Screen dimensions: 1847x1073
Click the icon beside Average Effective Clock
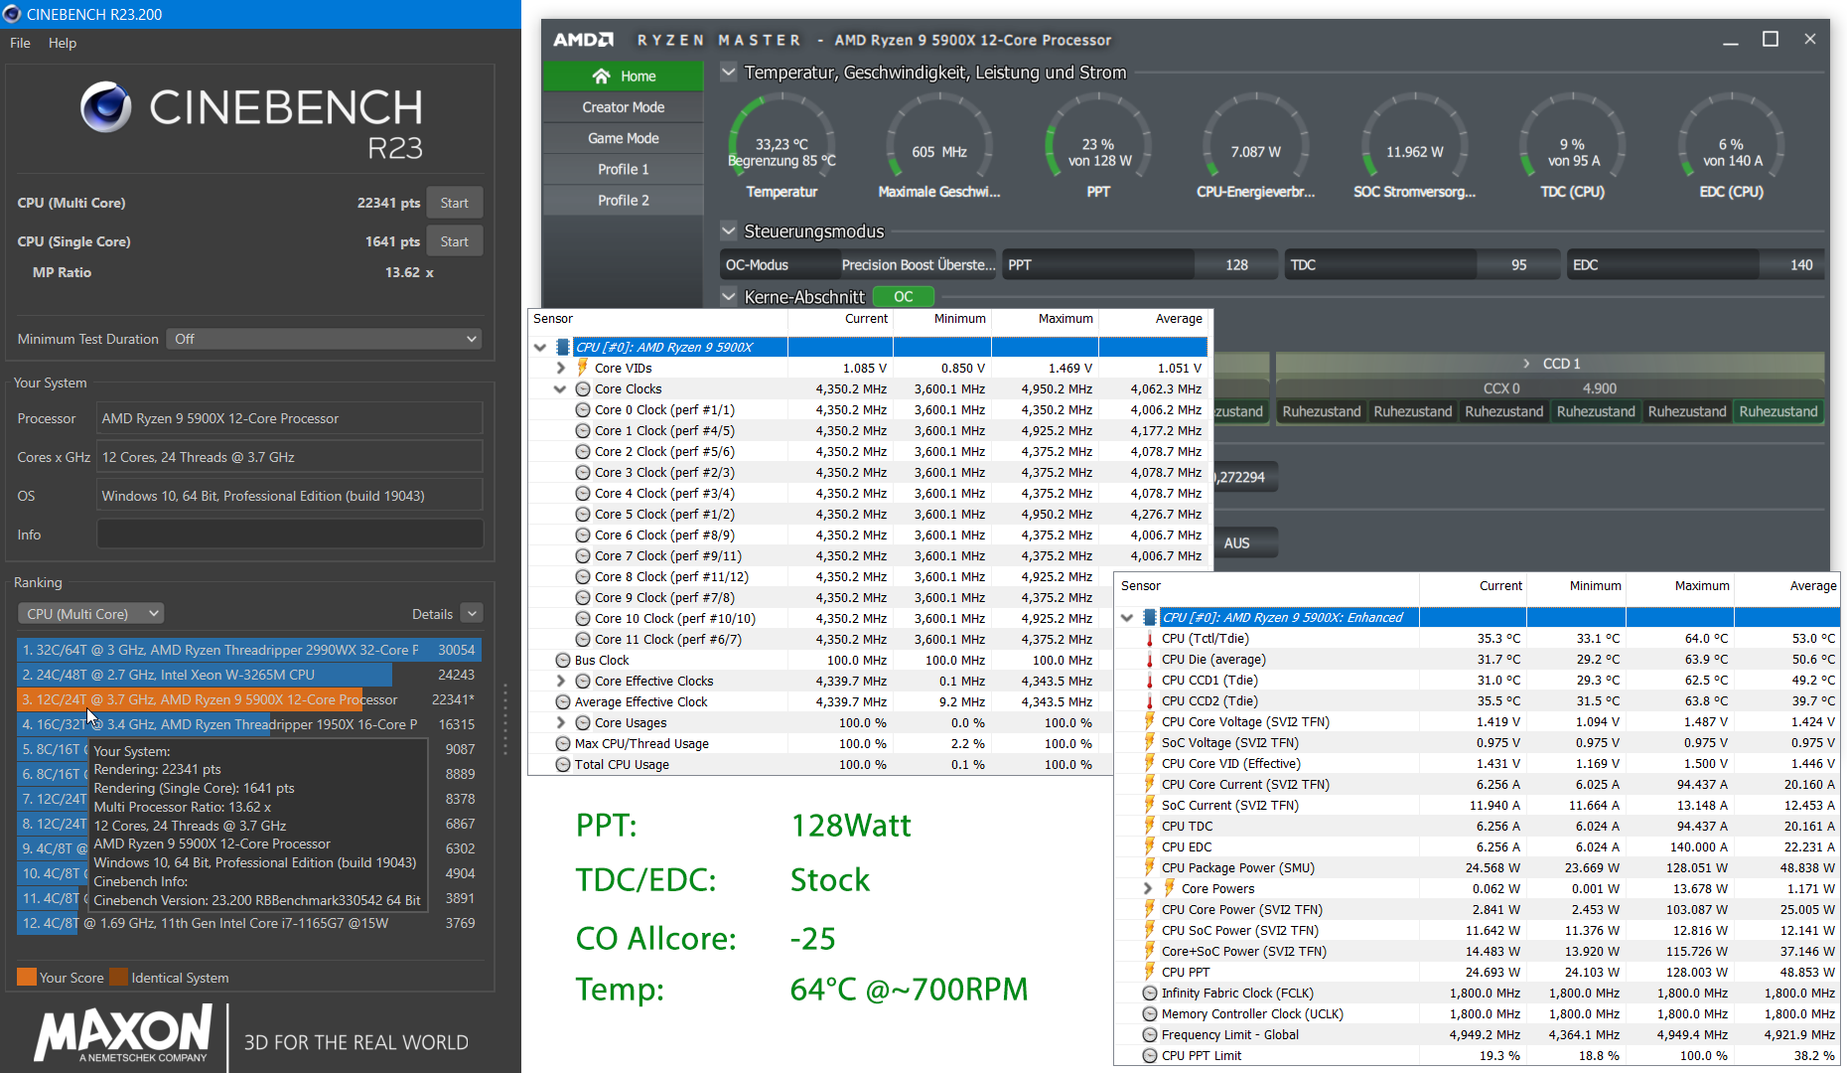[563, 702]
